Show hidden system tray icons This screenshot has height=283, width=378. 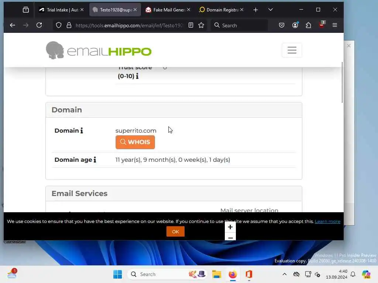[x=285, y=274]
